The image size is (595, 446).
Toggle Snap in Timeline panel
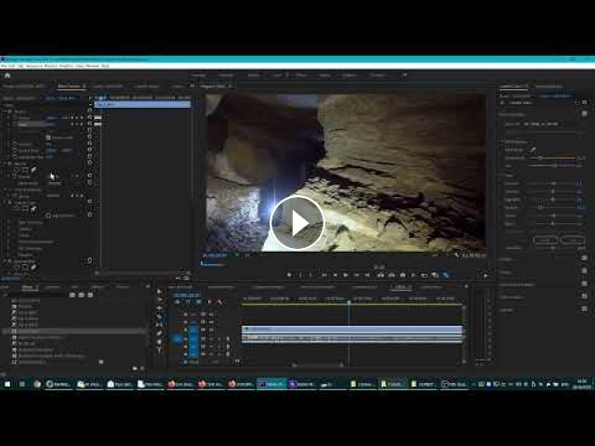(188, 302)
